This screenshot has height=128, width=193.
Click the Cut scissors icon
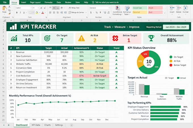9,7
